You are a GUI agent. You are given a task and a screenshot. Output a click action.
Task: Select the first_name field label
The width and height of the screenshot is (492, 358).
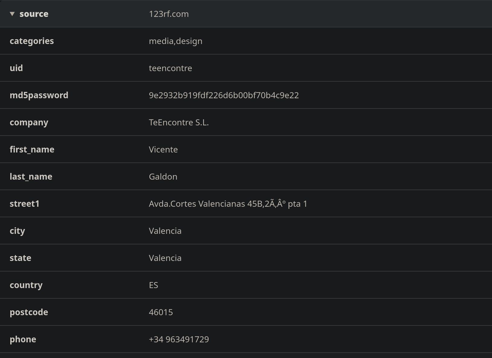(32, 149)
